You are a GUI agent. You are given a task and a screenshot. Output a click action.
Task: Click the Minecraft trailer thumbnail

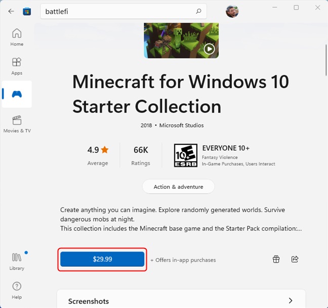pos(181,40)
